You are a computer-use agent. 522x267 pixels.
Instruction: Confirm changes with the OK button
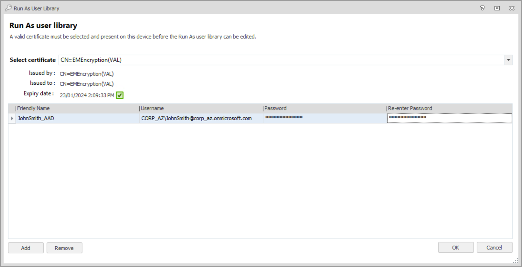455,248
